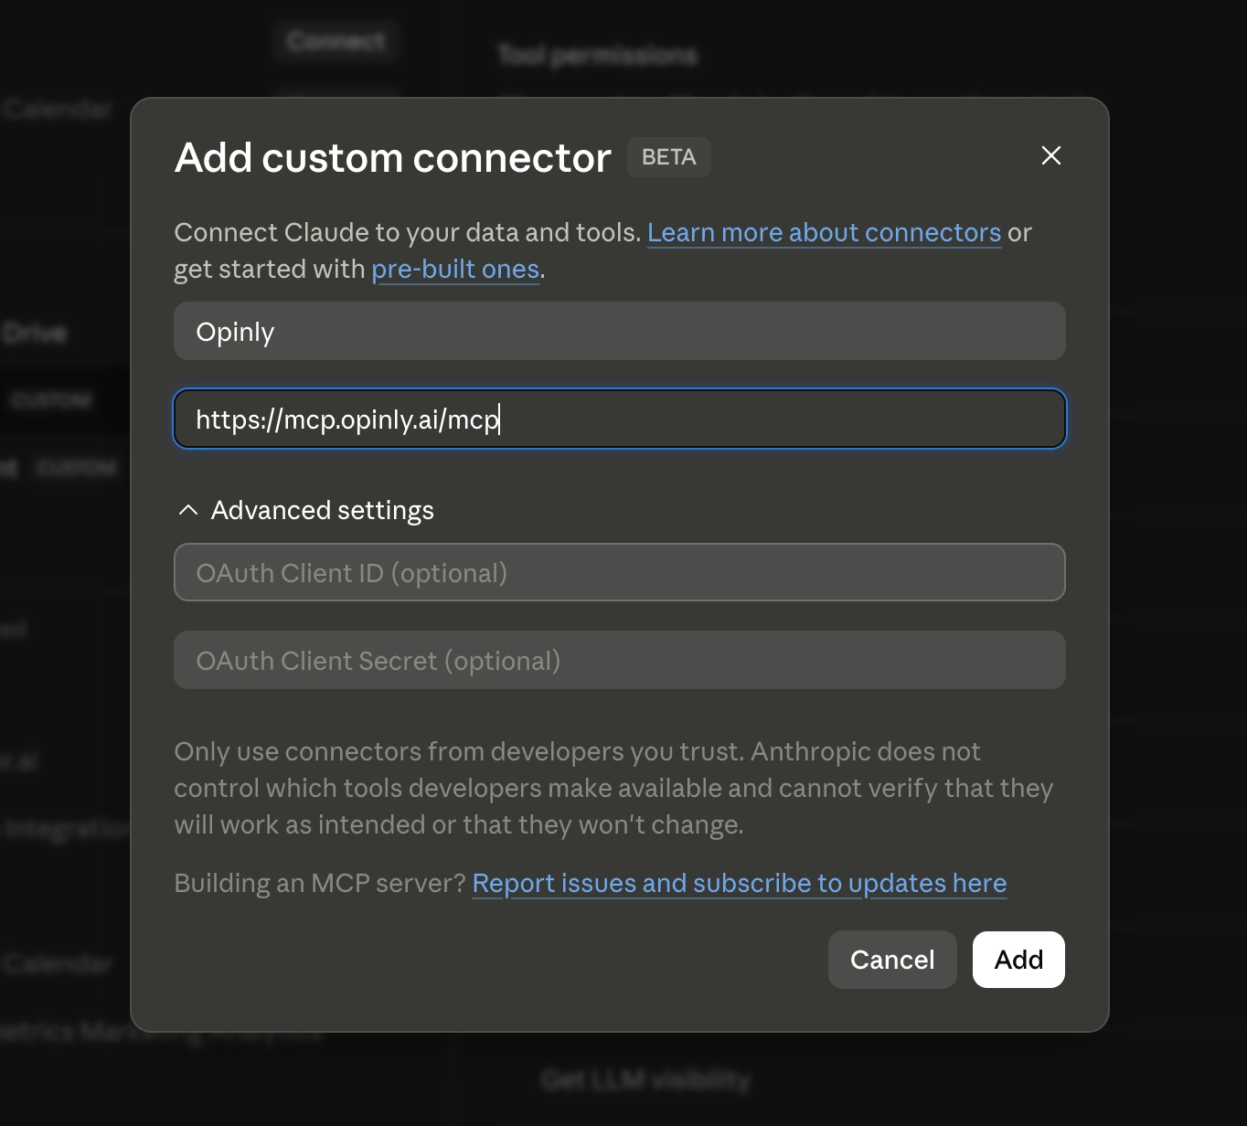The width and height of the screenshot is (1247, 1126).
Task: Close the Add custom connector dialog
Action: [x=1051, y=156]
